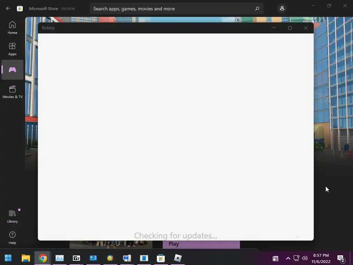The height and width of the screenshot is (265, 353).
Task: Click the Microsoft Store title text
Action: 43,9
